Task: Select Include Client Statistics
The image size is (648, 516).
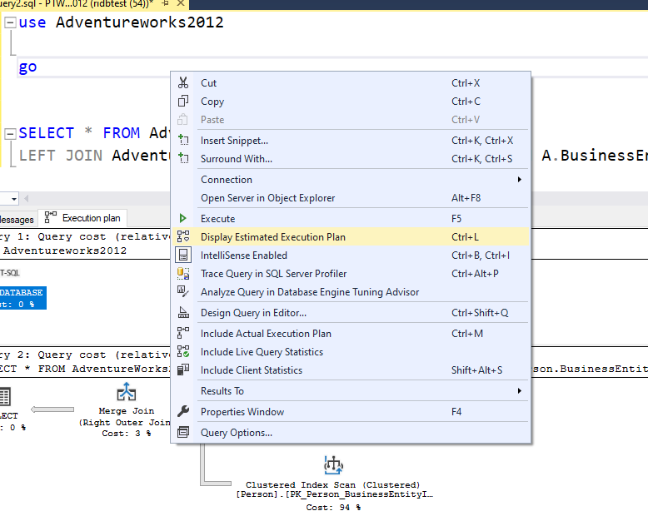Action: (x=351, y=370)
